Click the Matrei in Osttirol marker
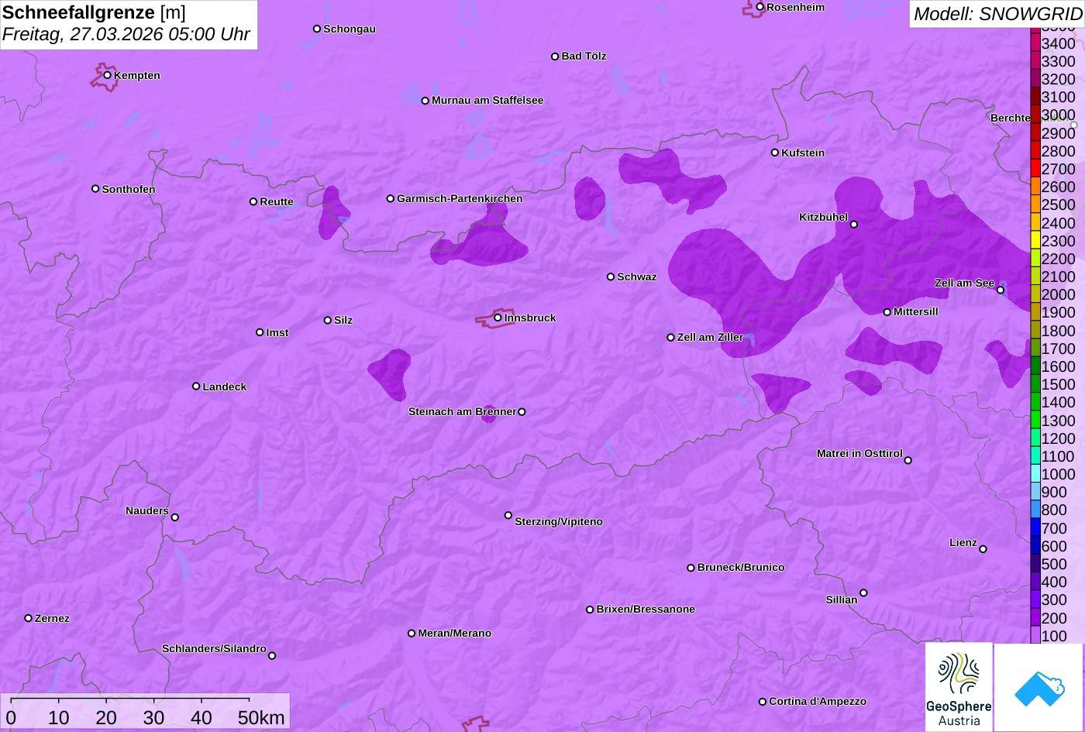The width and height of the screenshot is (1085, 732). point(908,460)
